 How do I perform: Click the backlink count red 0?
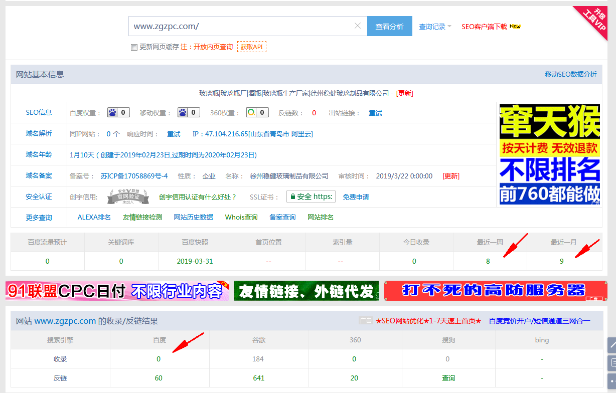(314, 113)
